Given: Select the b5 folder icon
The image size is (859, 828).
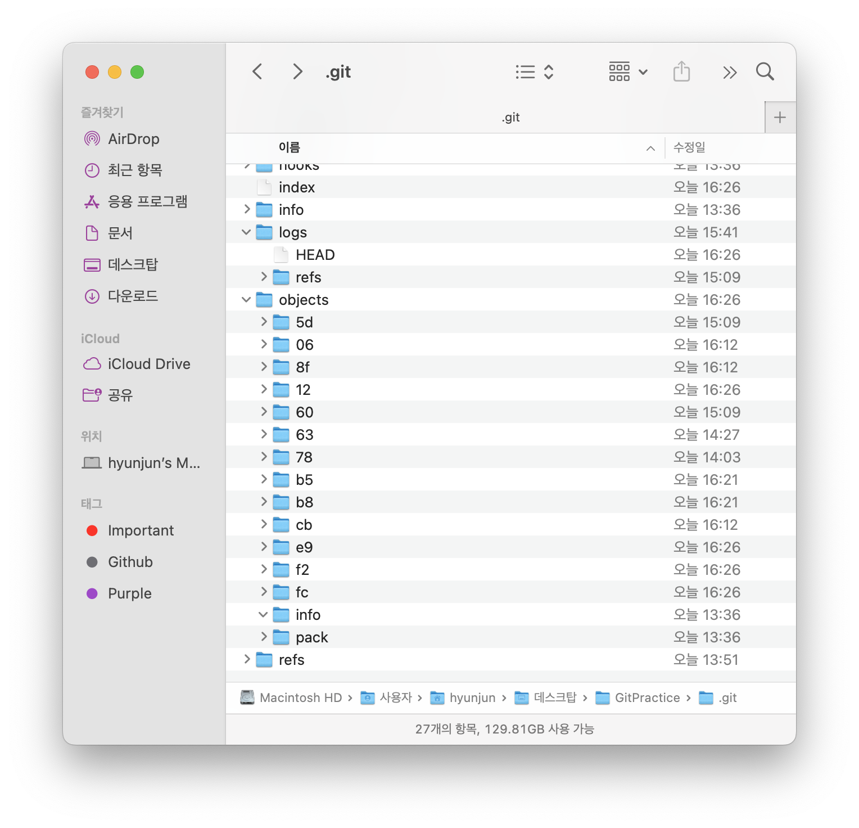Looking at the screenshot, I should (x=281, y=480).
